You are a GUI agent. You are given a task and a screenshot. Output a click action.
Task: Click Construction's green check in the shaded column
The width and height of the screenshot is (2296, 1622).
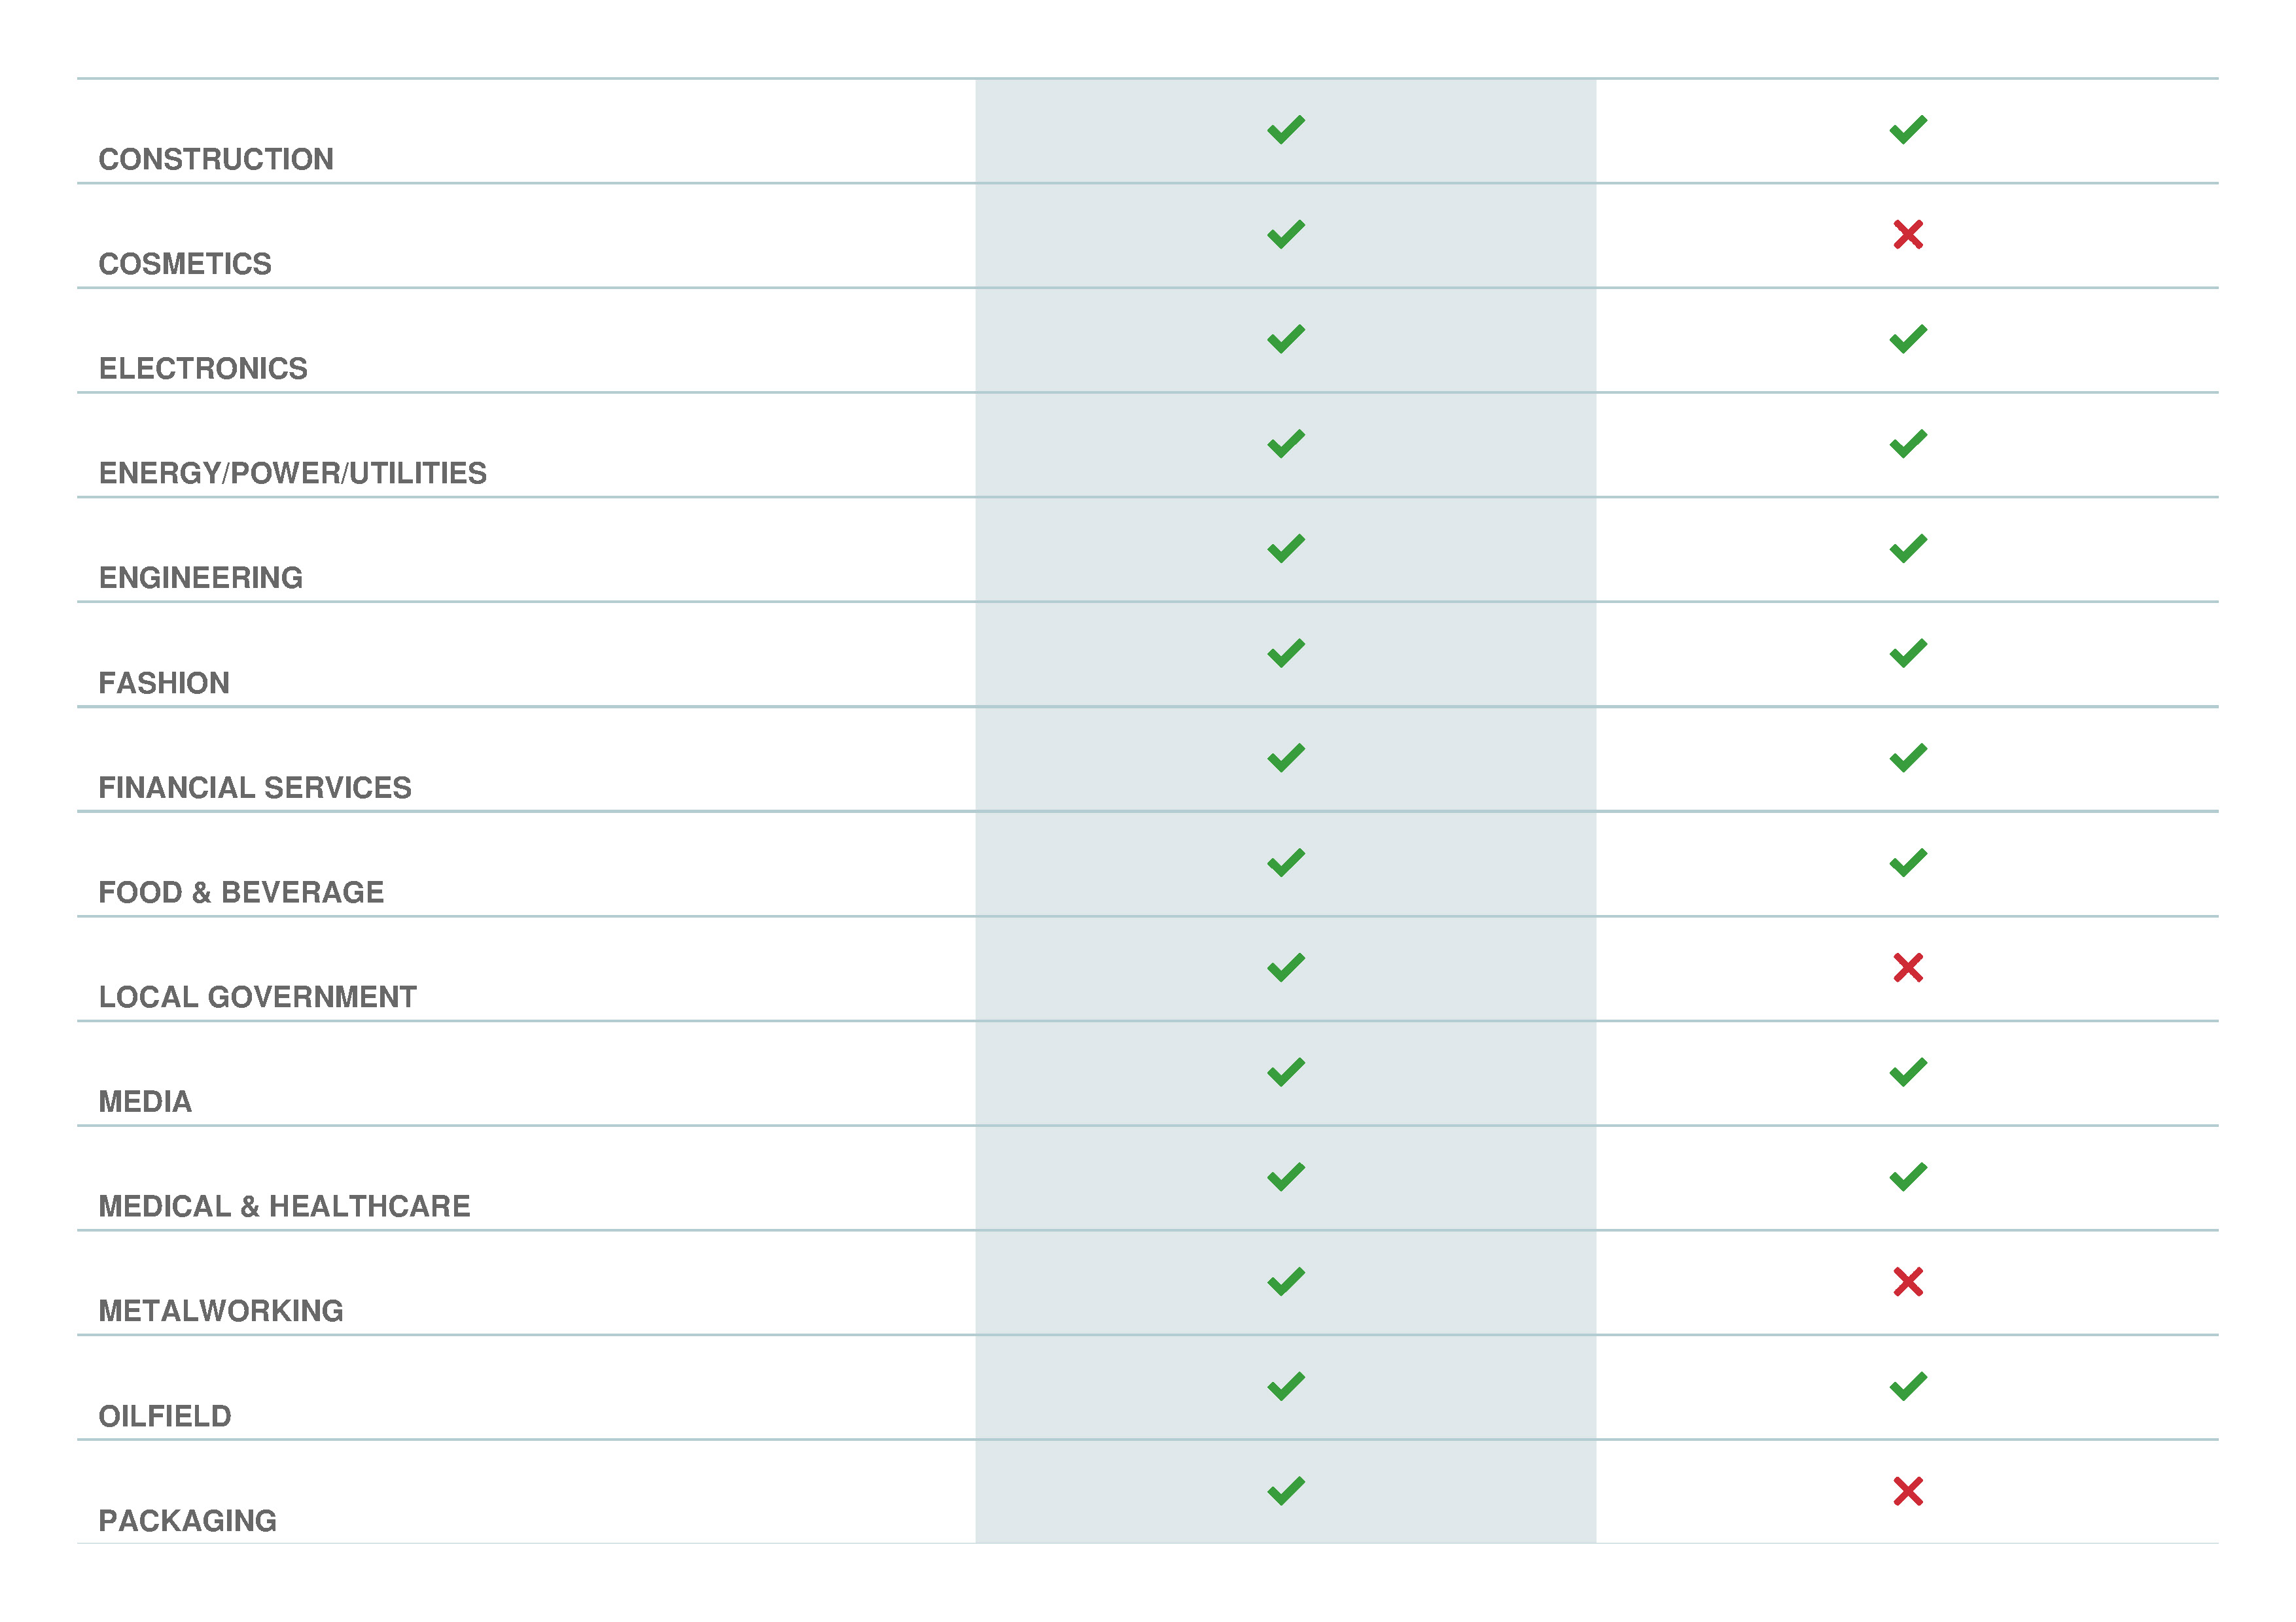click(x=1286, y=130)
